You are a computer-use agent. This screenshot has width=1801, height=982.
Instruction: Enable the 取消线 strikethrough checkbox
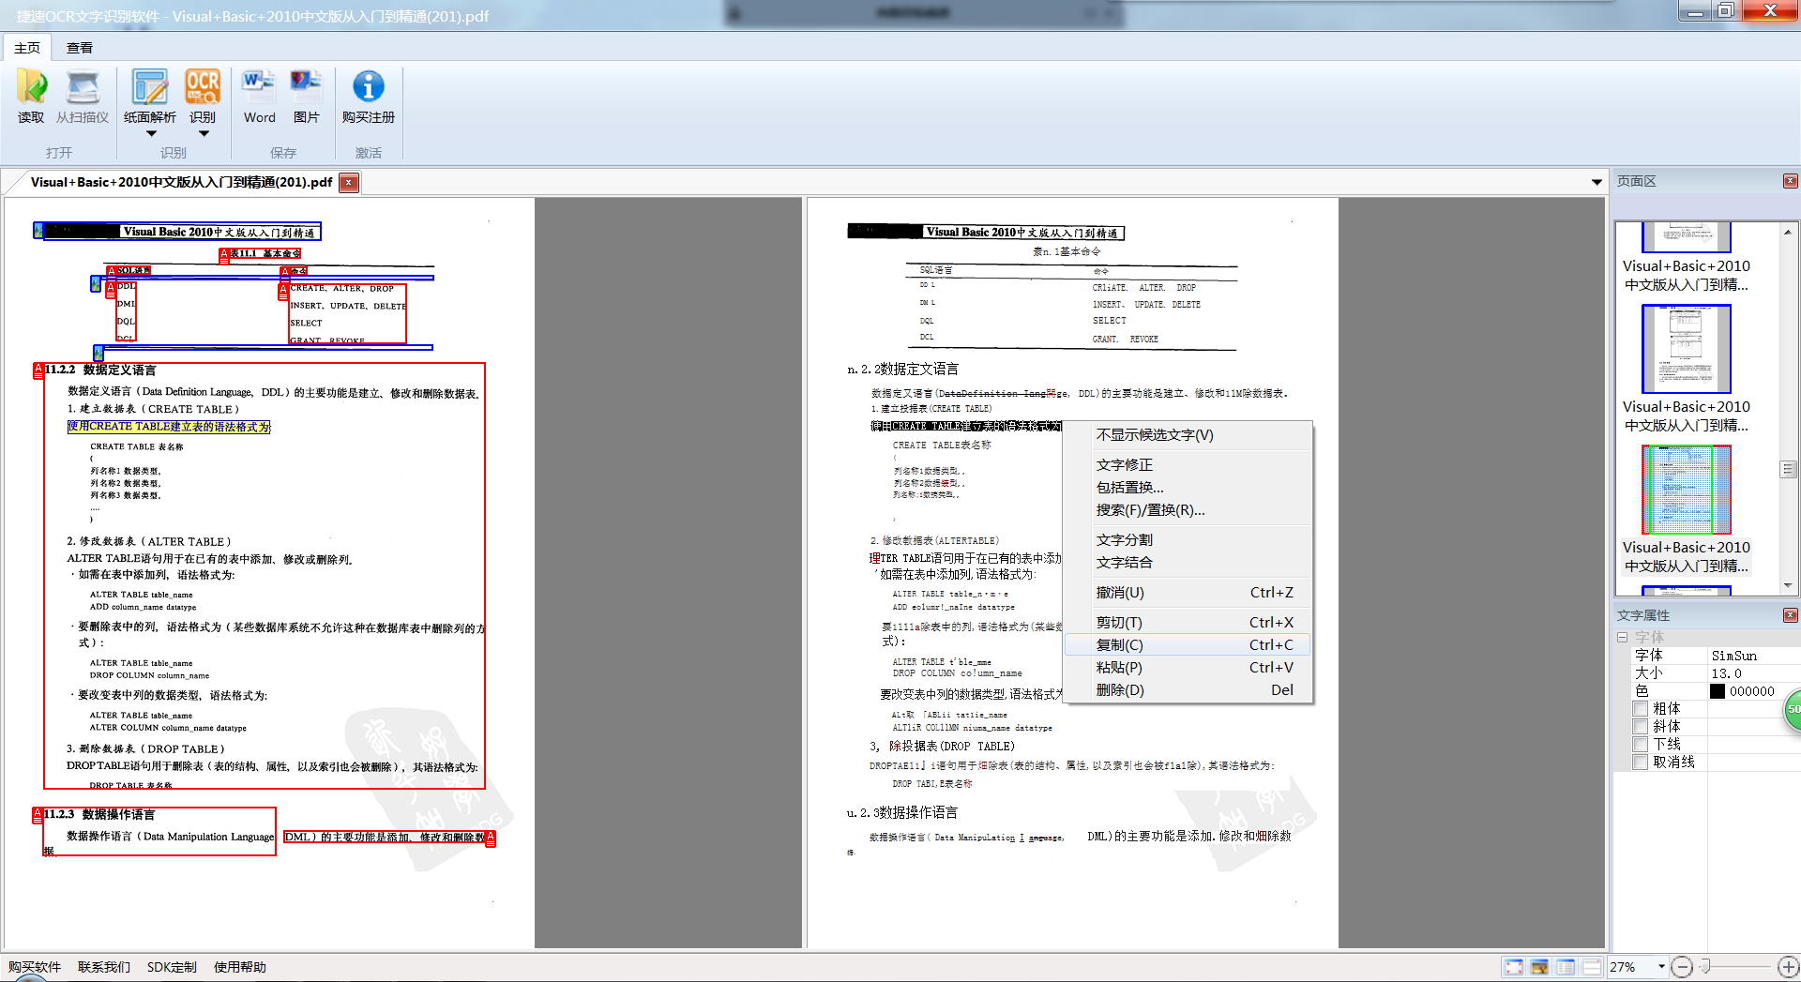(x=1640, y=763)
